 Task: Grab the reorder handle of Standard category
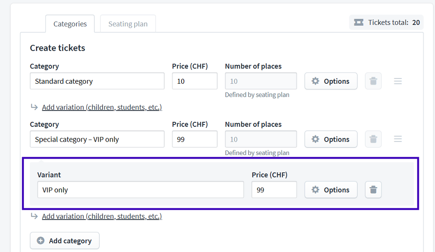[398, 81]
